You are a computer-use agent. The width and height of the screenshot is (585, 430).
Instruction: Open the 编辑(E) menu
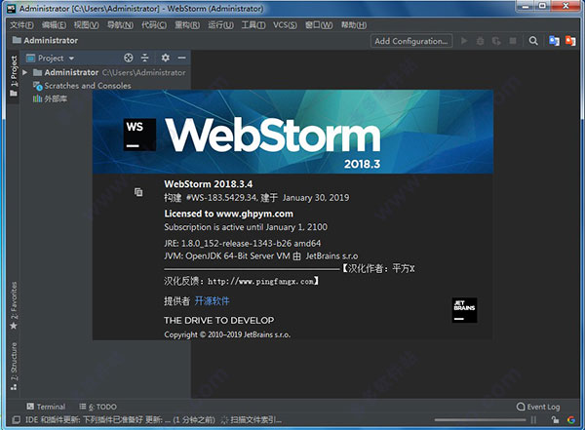pos(54,25)
